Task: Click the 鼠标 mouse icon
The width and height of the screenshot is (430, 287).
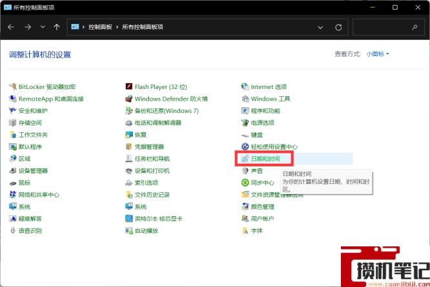Action: click(x=13, y=183)
